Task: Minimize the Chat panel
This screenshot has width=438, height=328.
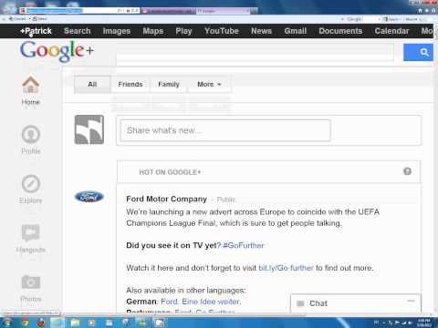Action: click(x=411, y=301)
